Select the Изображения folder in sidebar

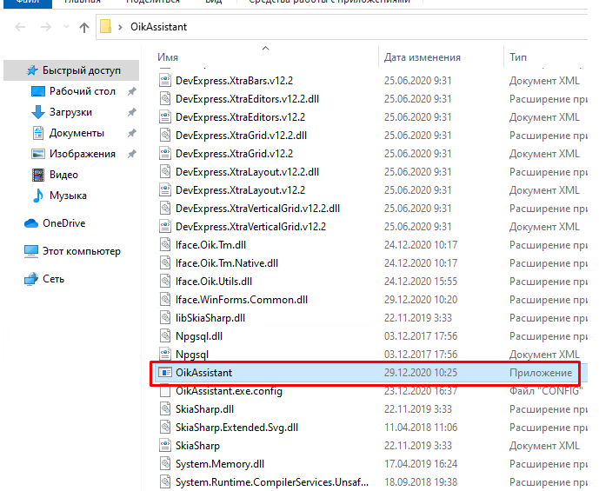pos(82,154)
